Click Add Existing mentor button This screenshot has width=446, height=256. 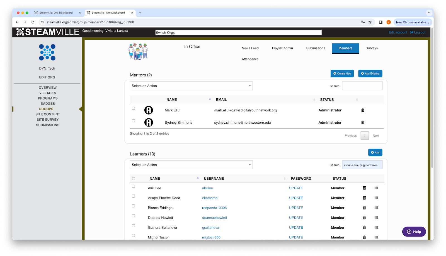tap(370, 74)
